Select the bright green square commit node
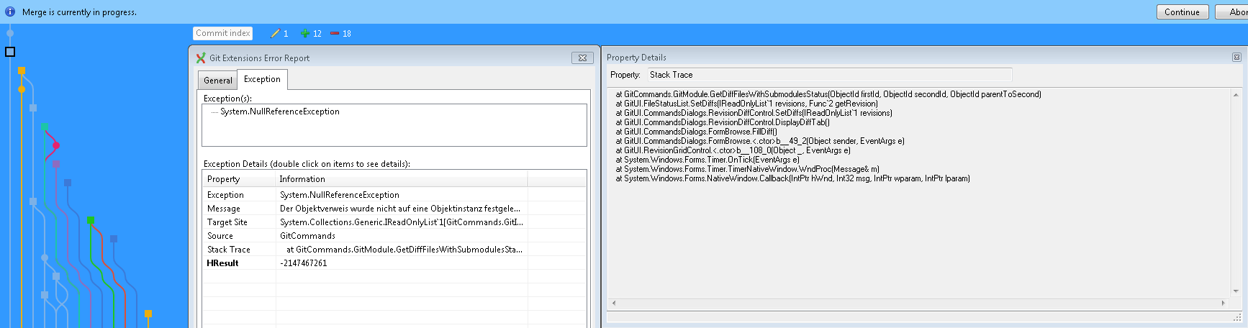The height and width of the screenshot is (328, 1248). point(91,221)
